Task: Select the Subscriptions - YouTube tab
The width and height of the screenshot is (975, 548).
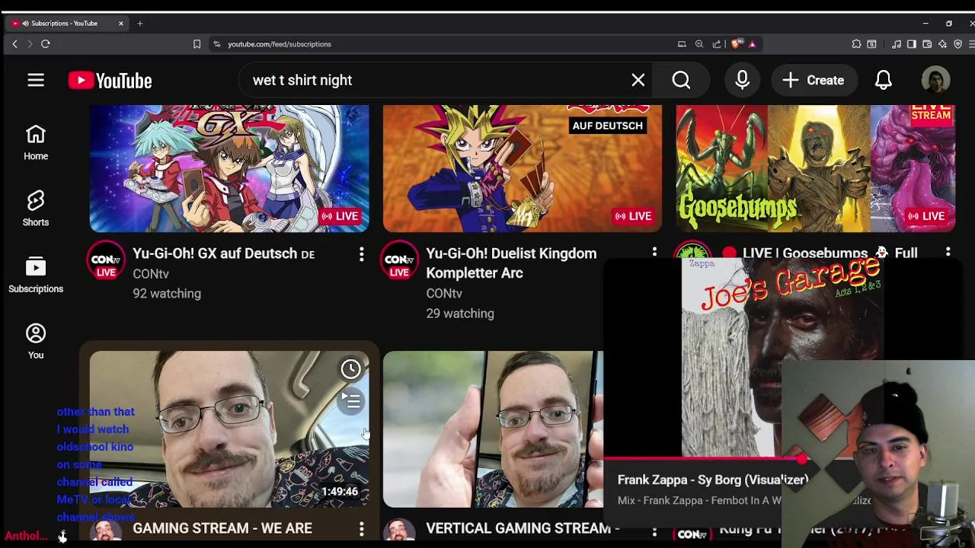Action: tap(67, 24)
